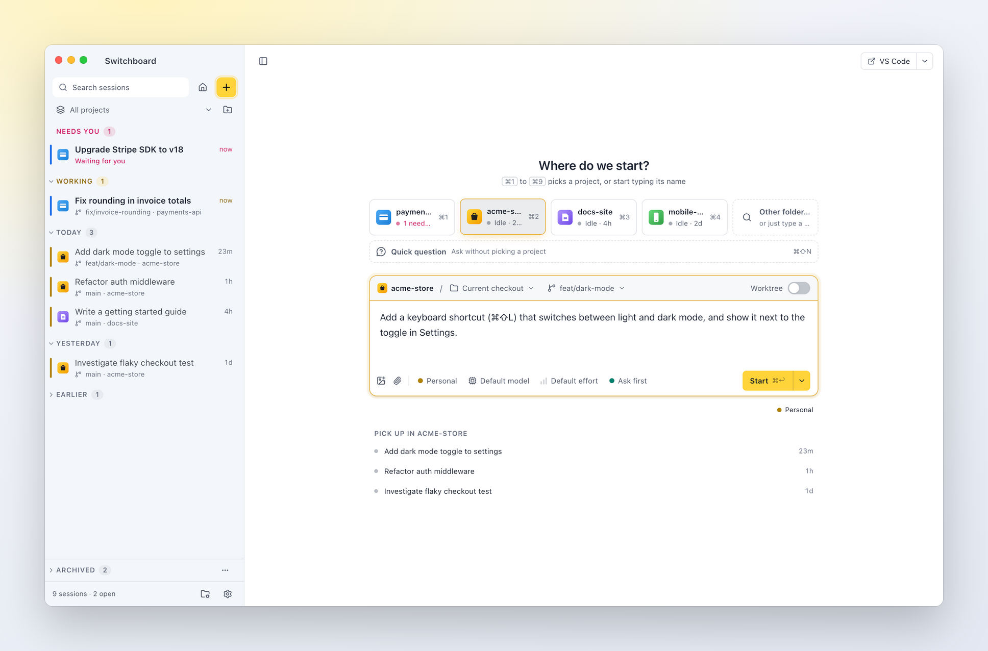The image size is (988, 651).
Task: Click the home icon beside search
Action: tap(203, 87)
